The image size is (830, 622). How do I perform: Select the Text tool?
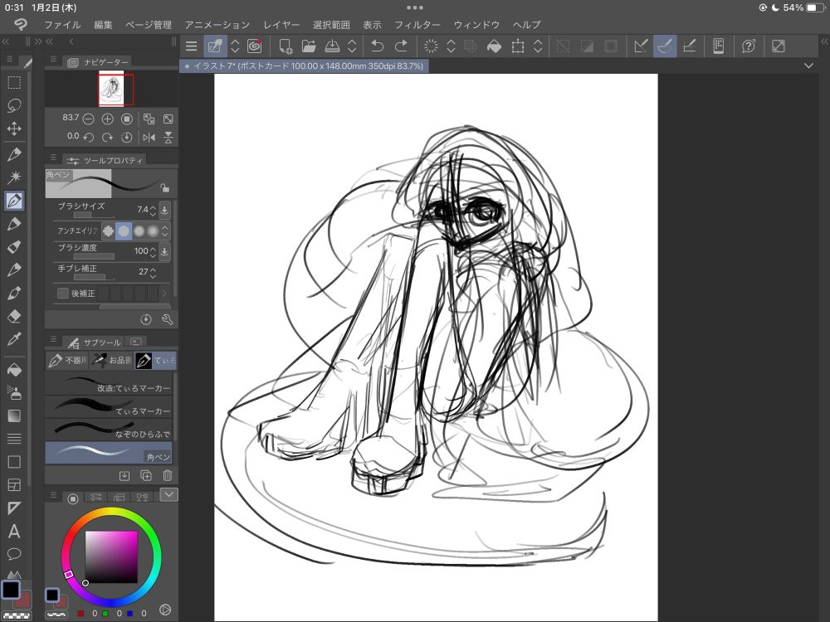tap(14, 531)
